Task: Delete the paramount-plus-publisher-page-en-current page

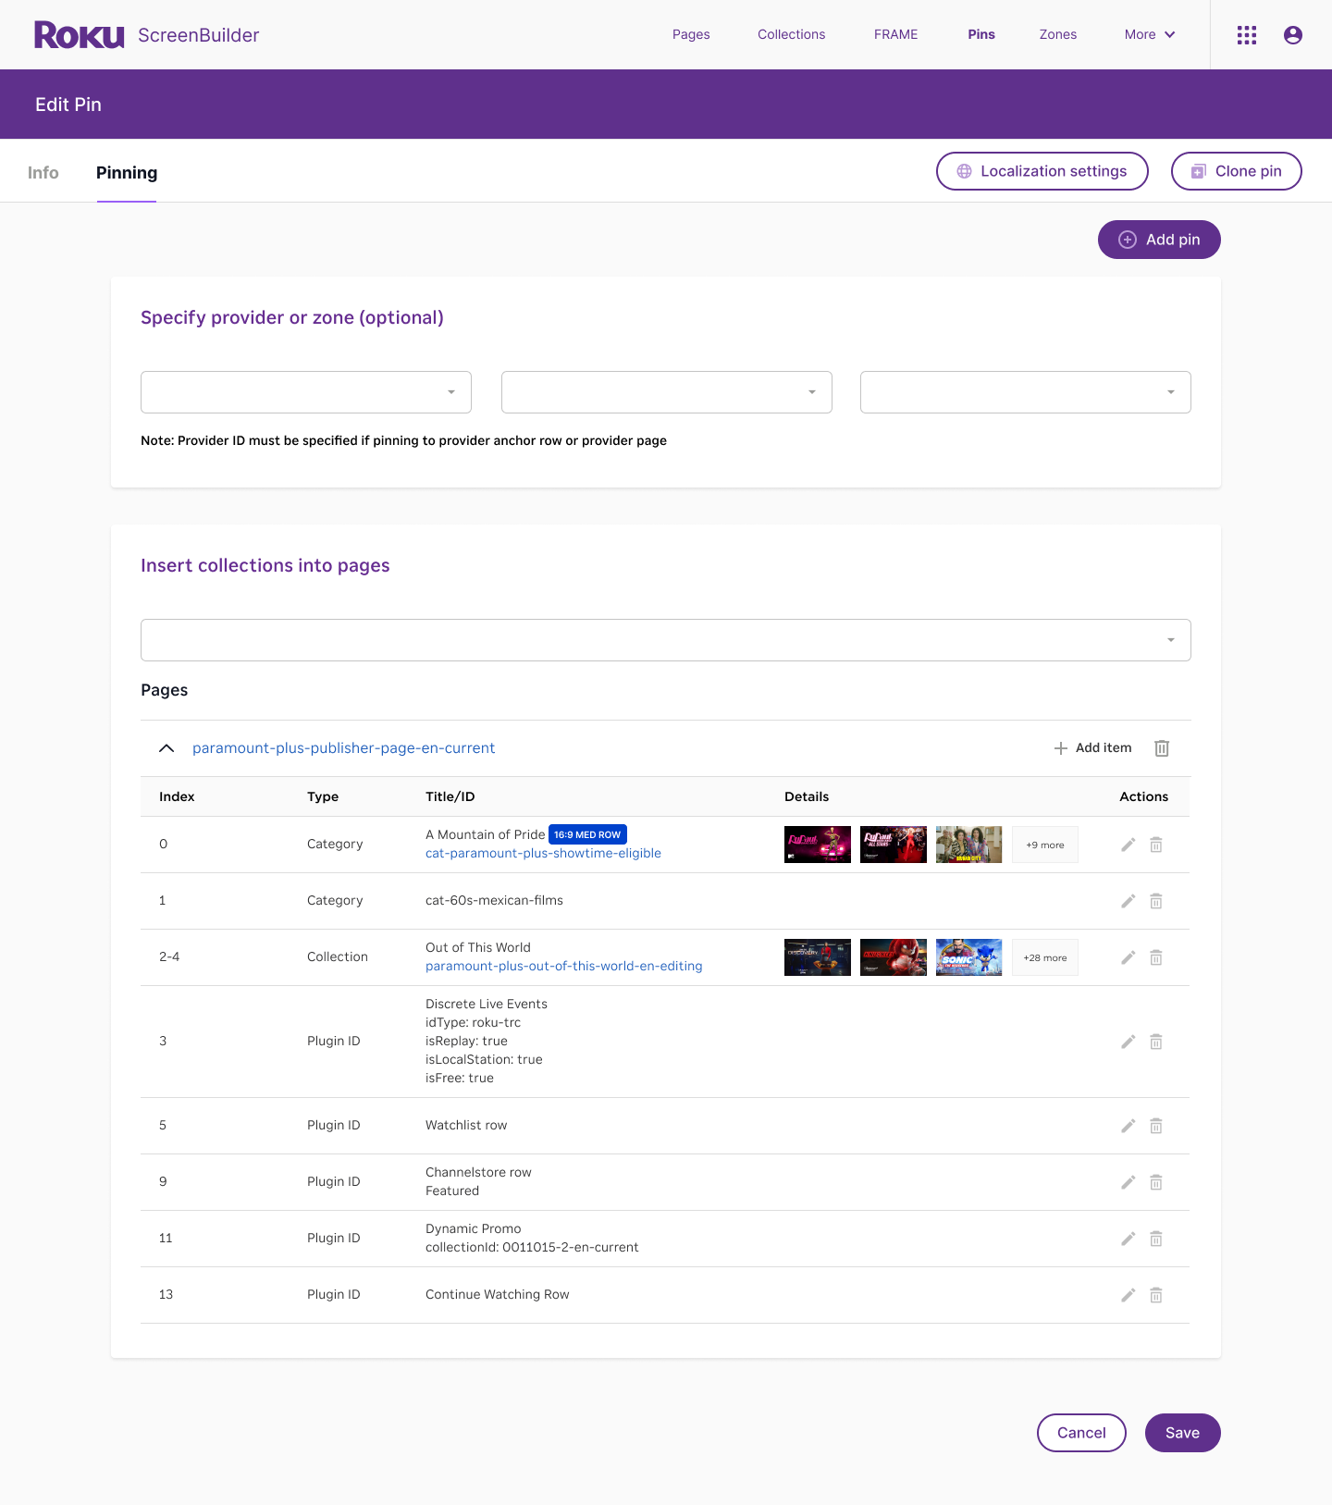Action: click(x=1162, y=748)
